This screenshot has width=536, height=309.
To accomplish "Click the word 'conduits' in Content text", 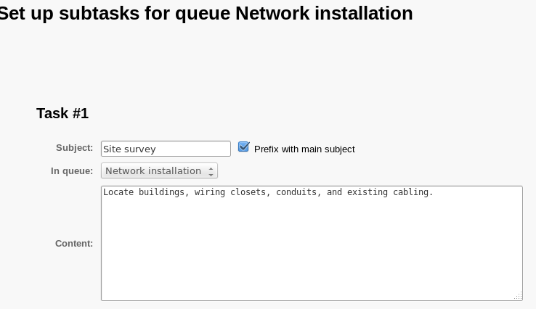I will [296, 192].
